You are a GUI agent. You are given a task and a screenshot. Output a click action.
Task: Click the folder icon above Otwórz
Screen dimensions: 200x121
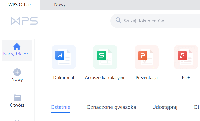[17, 98]
